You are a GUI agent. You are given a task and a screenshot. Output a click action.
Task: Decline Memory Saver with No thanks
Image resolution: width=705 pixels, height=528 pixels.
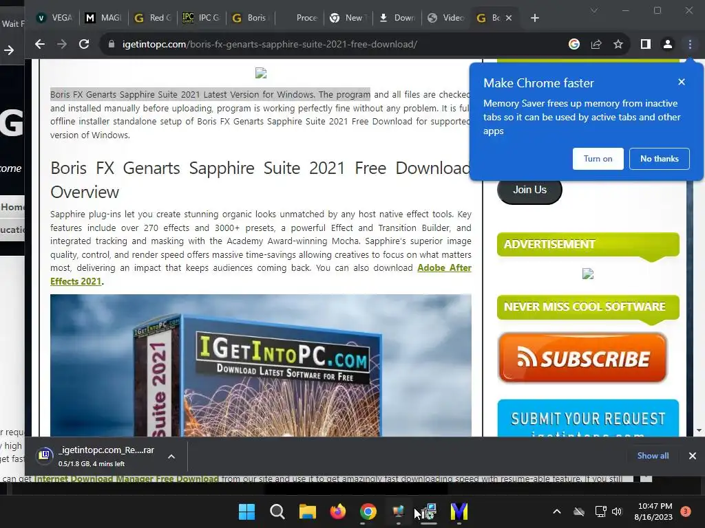coord(659,159)
